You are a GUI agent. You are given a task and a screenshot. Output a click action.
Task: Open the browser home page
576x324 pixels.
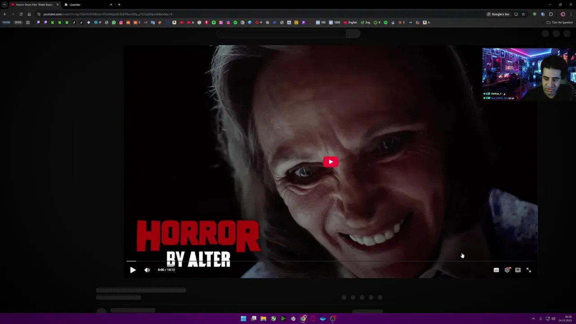(x=29, y=14)
